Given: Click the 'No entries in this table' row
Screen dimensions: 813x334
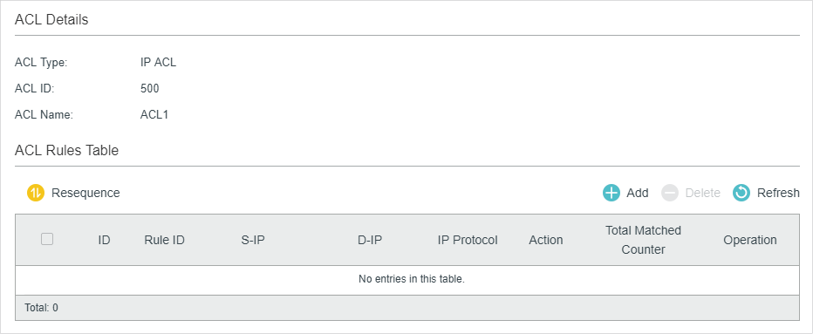Looking at the screenshot, I should click(x=407, y=279).
